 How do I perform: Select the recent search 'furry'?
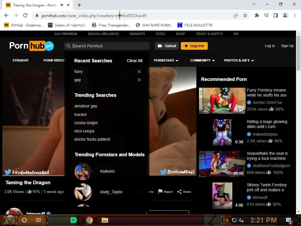point(78,72)
